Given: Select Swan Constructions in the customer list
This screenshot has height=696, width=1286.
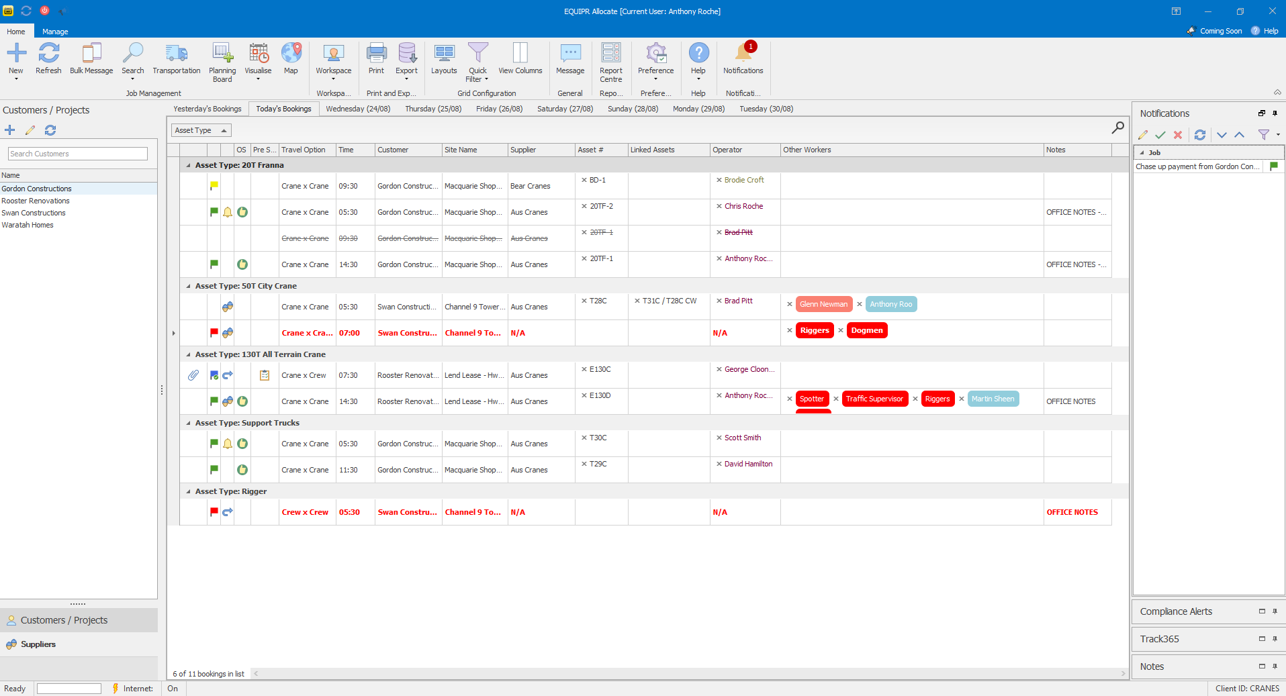Looking at the screenshot, I should (34, 212).
